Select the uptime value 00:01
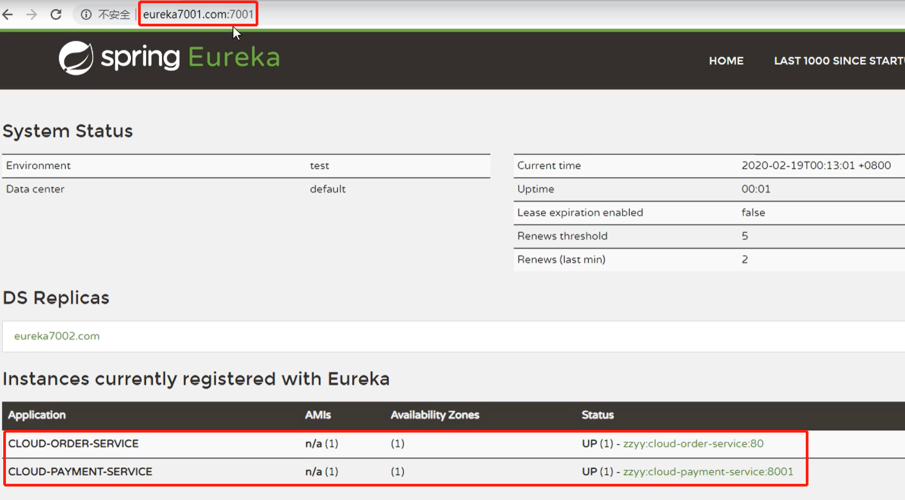 (x=756, y=189)
